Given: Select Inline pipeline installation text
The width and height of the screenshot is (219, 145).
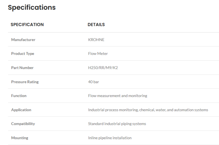Looking at the screenshot, I should click(110, 138).
